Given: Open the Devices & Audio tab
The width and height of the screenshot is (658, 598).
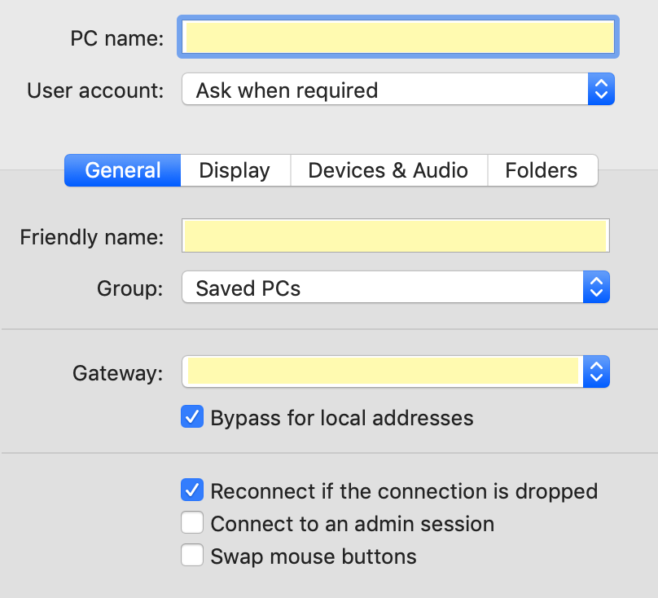Looking at the screenshot, I should 388,170.
